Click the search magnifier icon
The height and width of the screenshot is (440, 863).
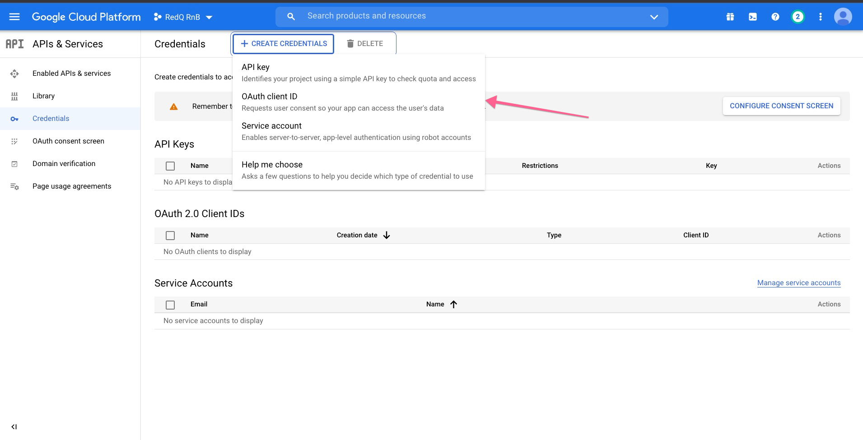click(x=291, y=16)
